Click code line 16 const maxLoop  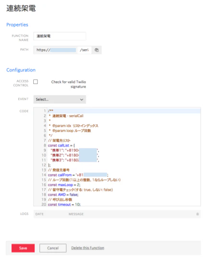[x=64, y=185]
